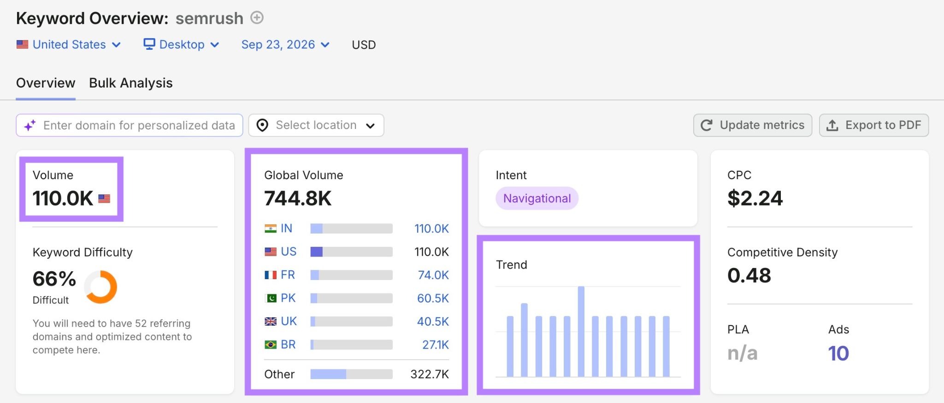Image resolution: width=944 pixels, height=403 pixels.
Task: Click the 40.5K volume value for UK
Action: click(433, 321)
